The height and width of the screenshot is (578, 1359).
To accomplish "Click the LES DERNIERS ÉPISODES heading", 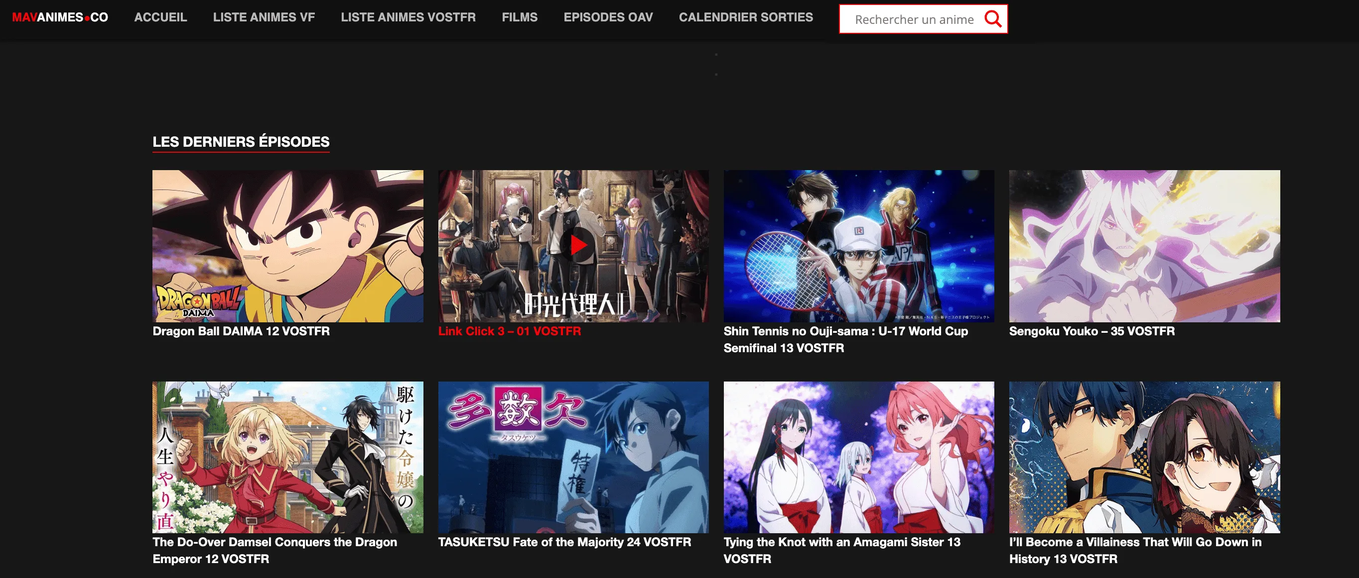I will 241,141.
